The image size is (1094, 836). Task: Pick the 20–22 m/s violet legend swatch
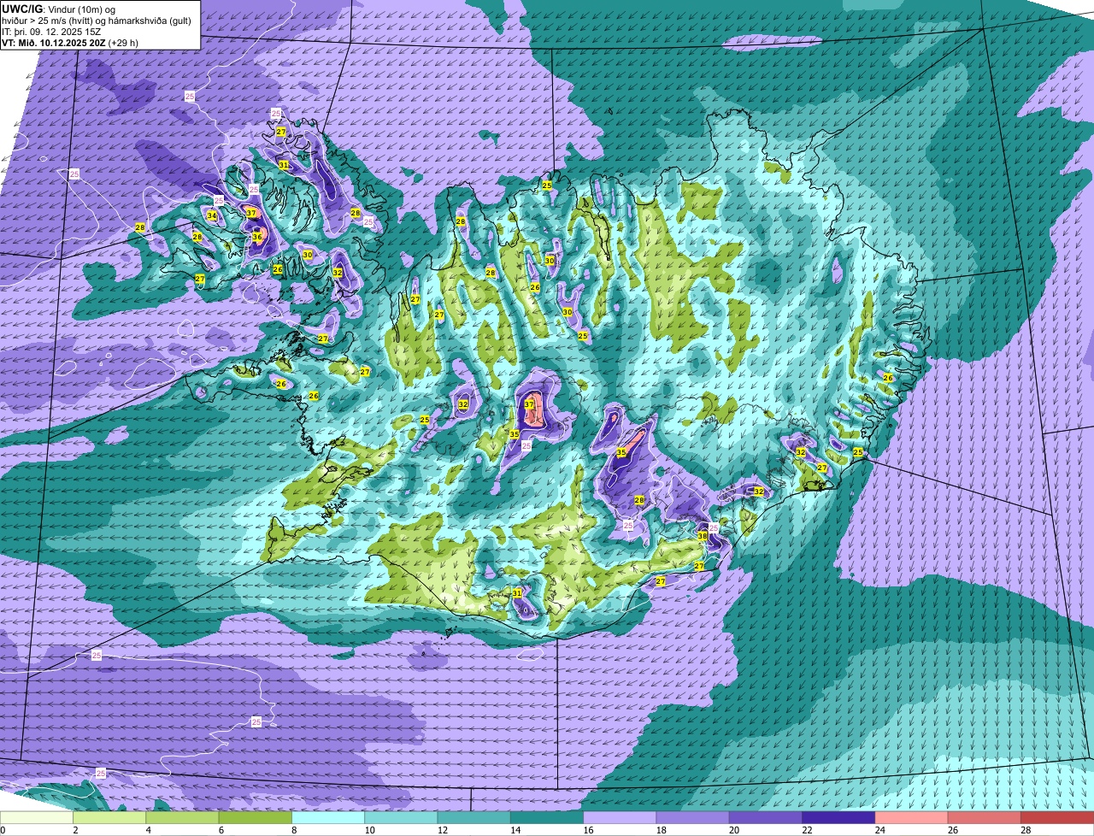point(766,817)
